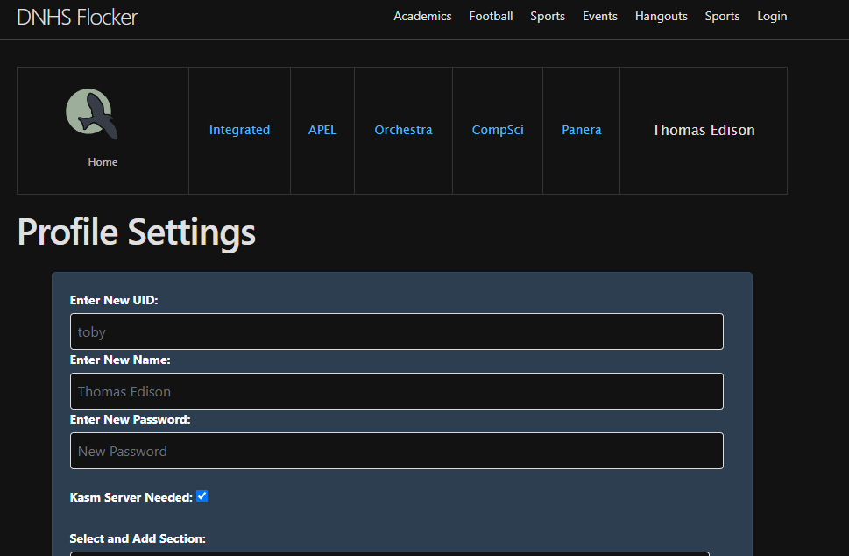Open the CompSci section link
Image resolution: width=849 pixels, height=556 pixels.
(x=498, y=130)
